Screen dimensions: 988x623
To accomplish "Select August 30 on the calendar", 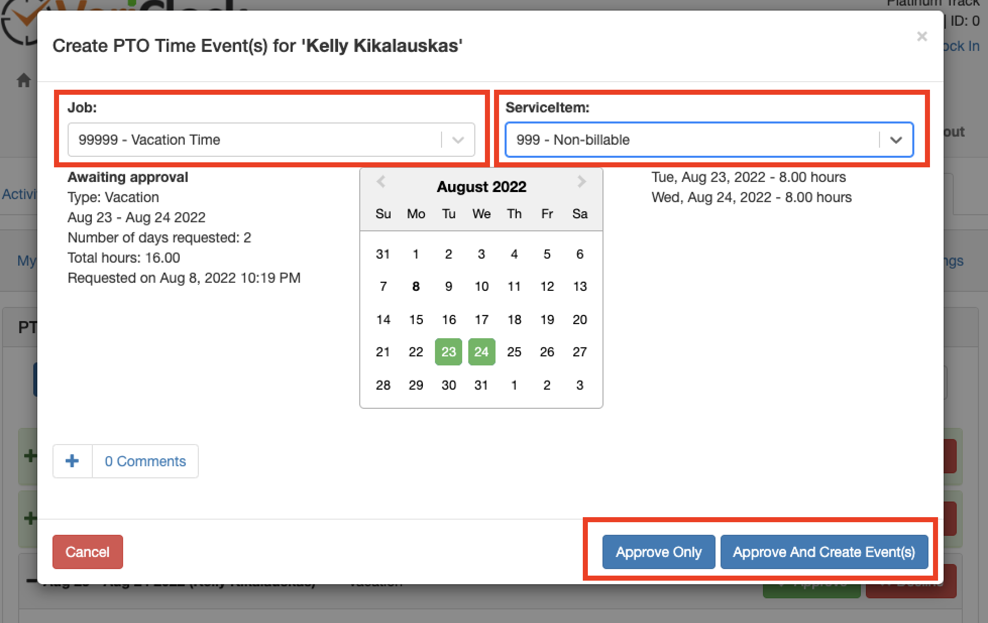I will pos(449,385).
